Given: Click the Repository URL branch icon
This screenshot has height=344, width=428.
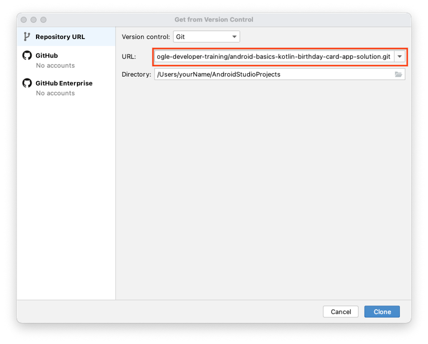Looking at the screenshot, I should coord(27,37).
